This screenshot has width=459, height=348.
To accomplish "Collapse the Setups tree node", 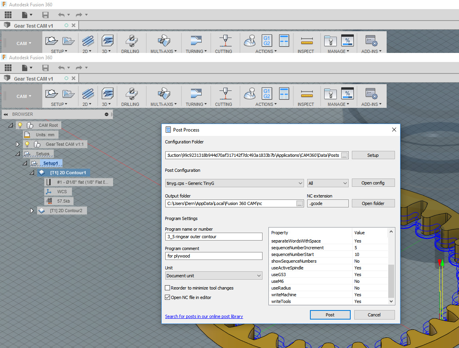I will pyautogui.click(x=18, y=154).
